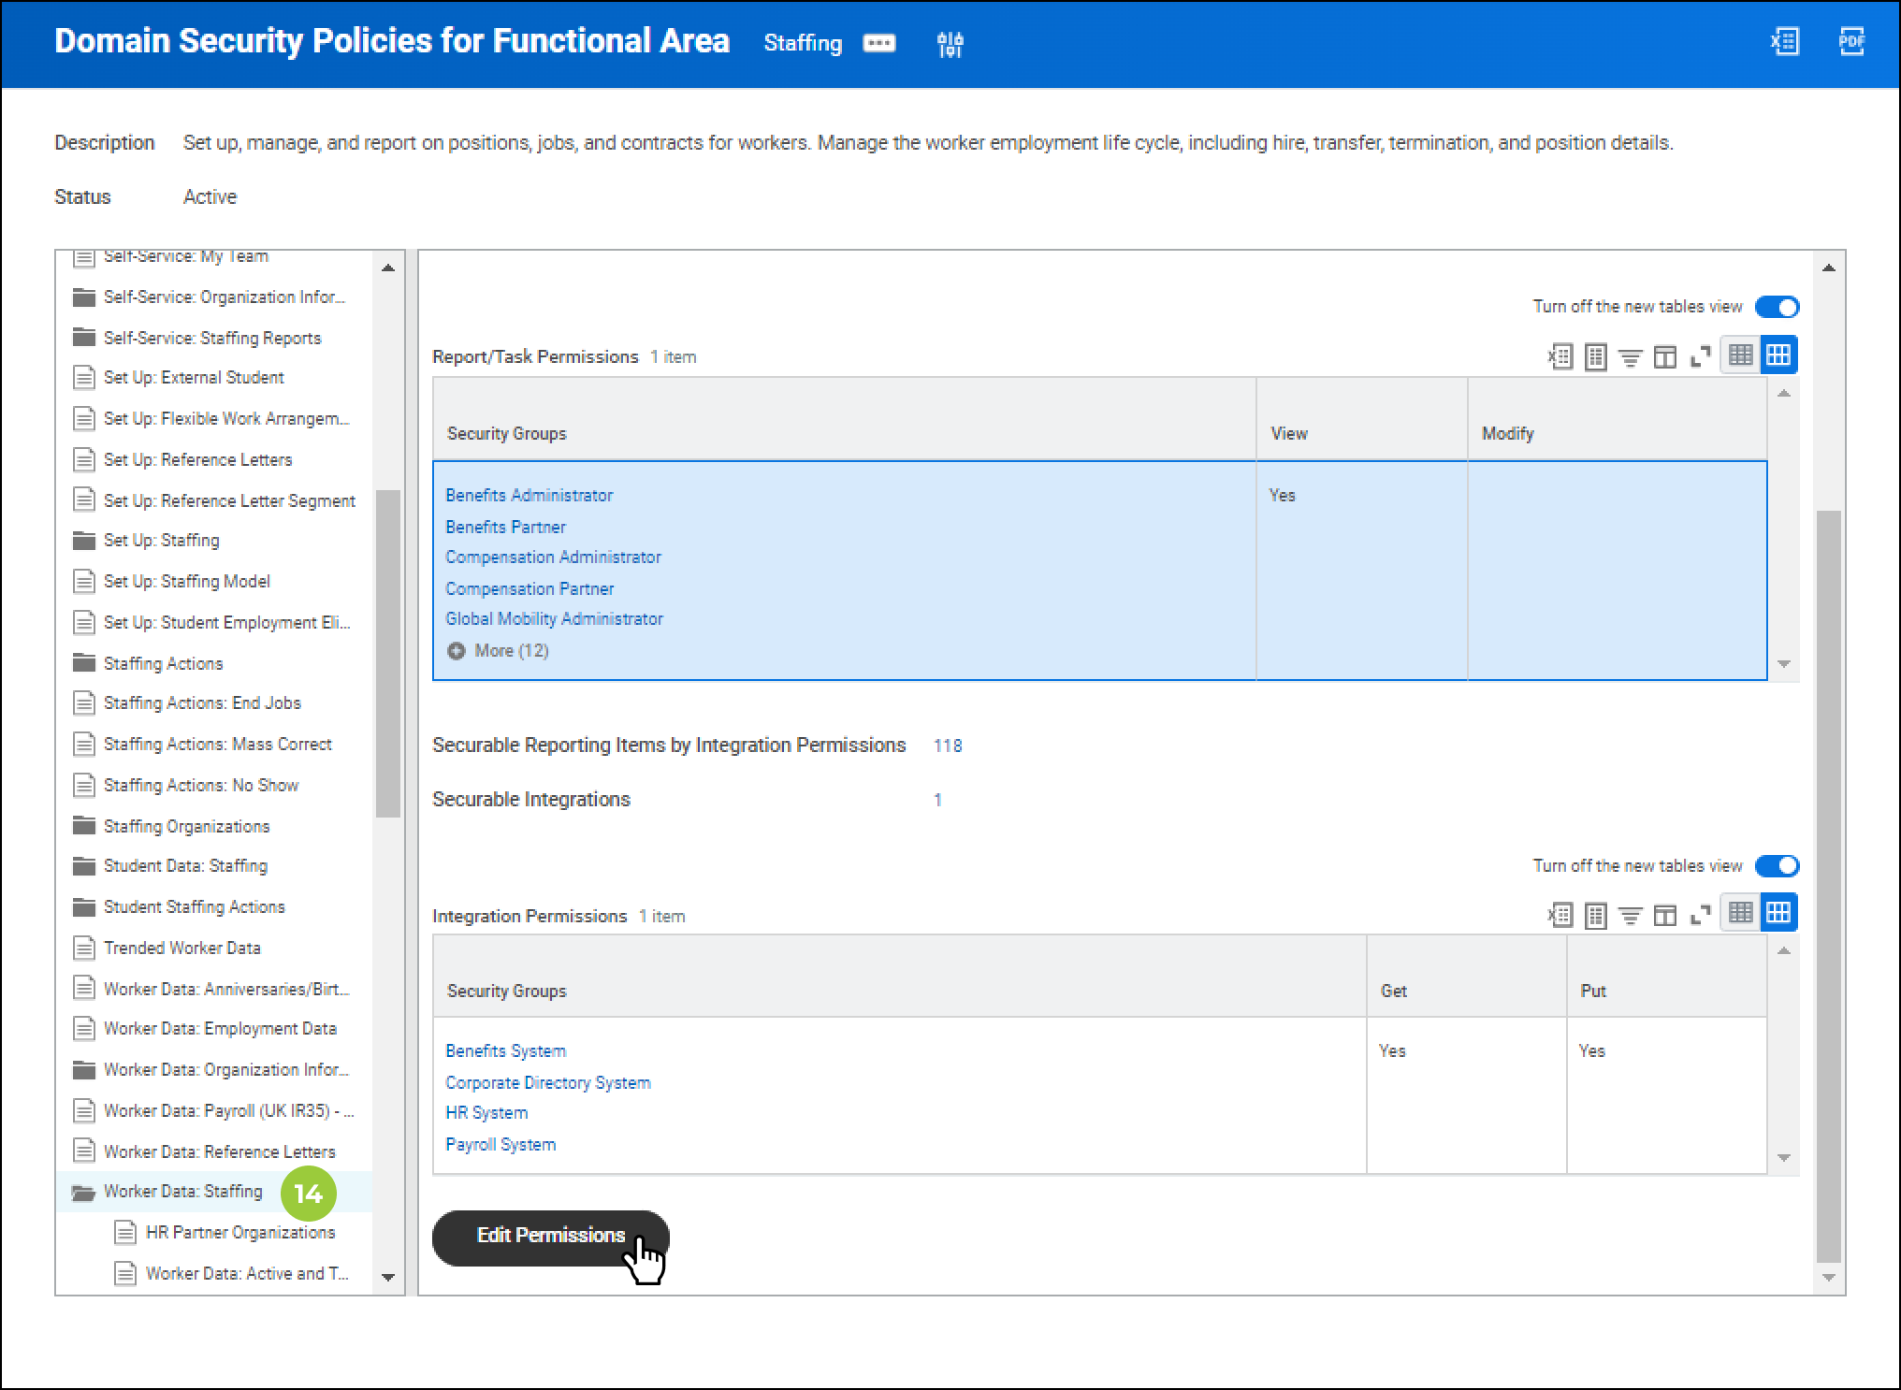Screen dimensions: 1901x1390
Task: Open Benefits Administrator security group link
Action: tap(530, 495)
